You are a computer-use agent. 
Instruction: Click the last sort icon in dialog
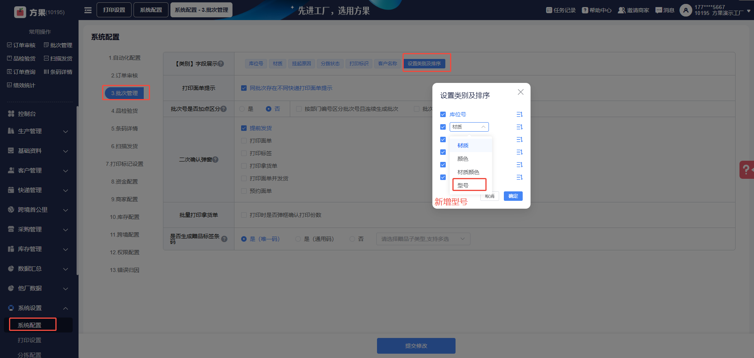coord(520,177)
